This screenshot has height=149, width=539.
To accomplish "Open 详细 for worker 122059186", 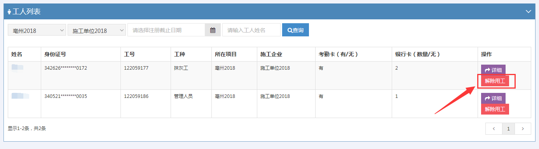I will pos(493,98).
